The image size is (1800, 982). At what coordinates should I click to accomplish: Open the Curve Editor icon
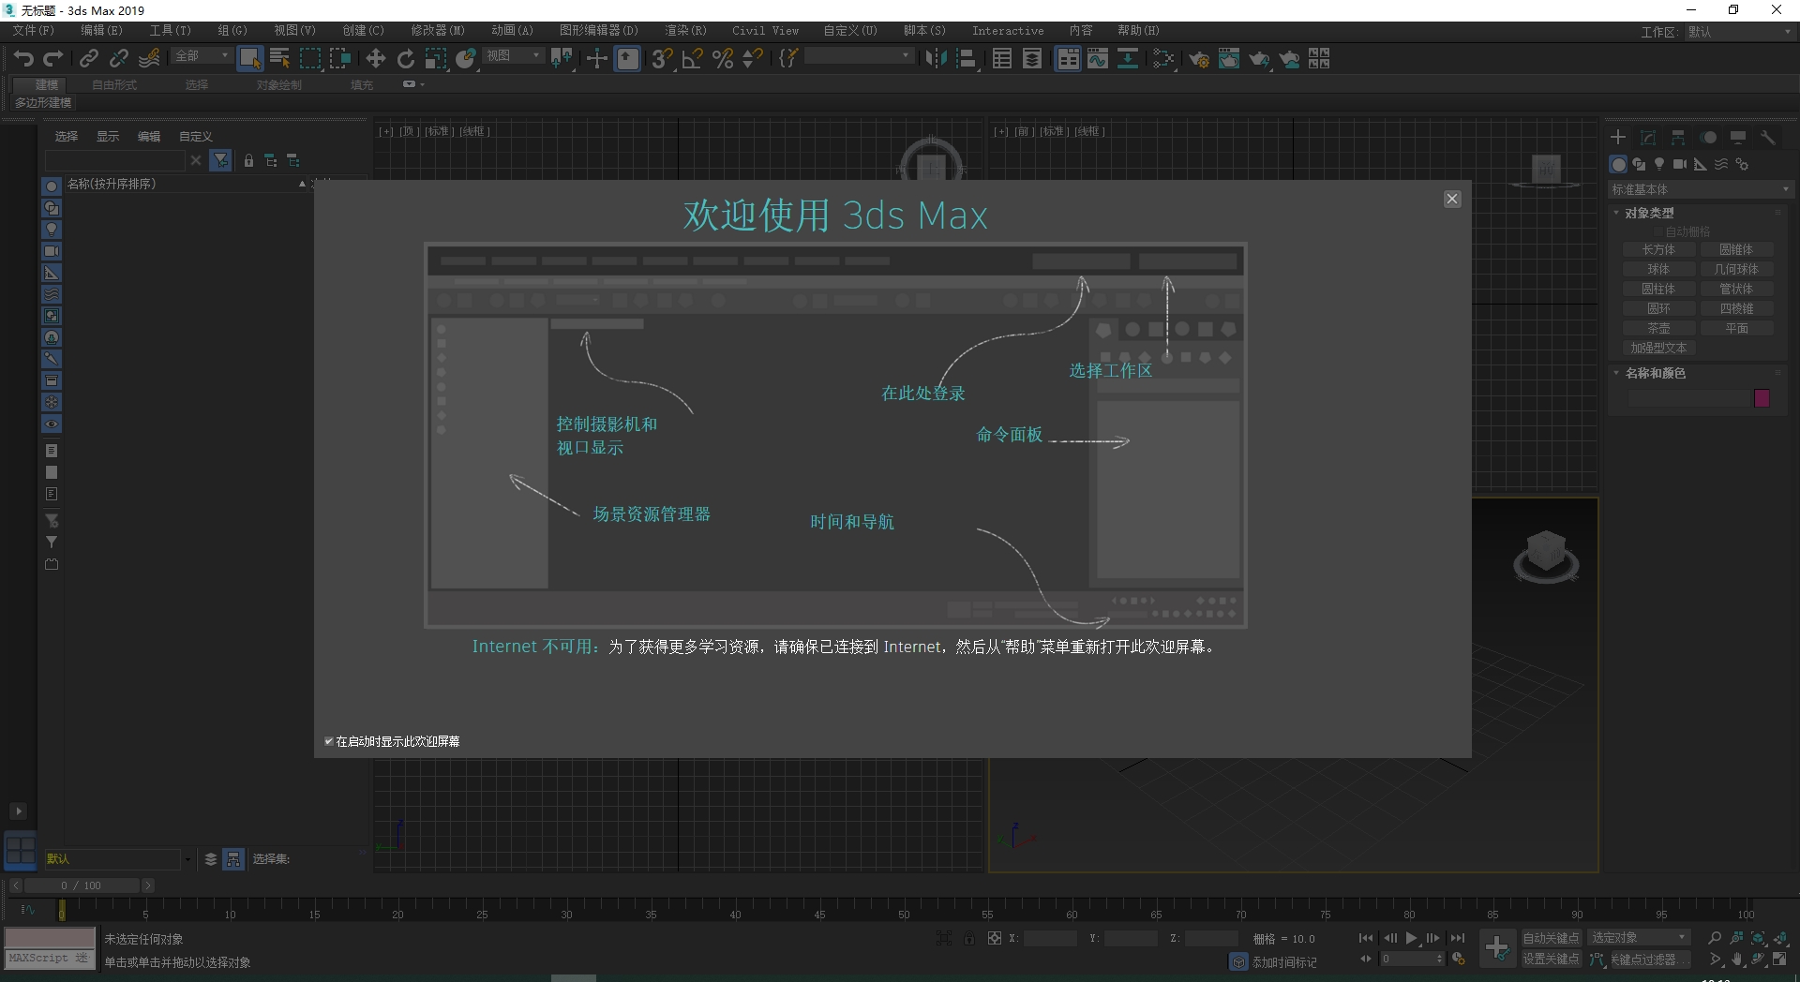tap(1098, 59)
